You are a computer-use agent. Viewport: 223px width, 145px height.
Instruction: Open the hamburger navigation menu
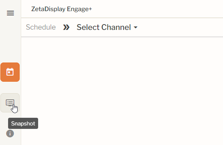point(10,13)
